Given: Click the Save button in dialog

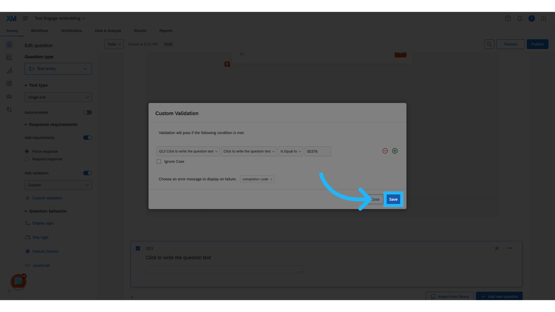Looking at the screenshot, I should pyautogui.click(x=393, y=199).
